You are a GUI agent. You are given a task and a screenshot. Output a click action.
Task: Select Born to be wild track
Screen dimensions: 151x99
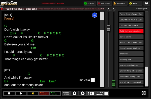[131, 37]
